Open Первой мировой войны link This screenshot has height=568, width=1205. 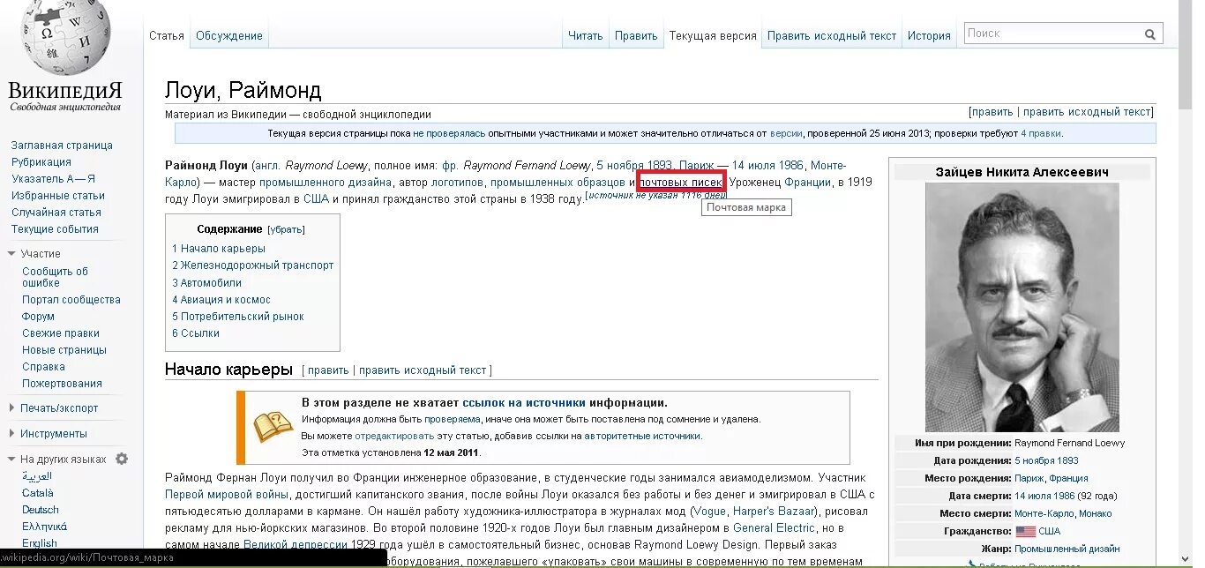point(227,495)
